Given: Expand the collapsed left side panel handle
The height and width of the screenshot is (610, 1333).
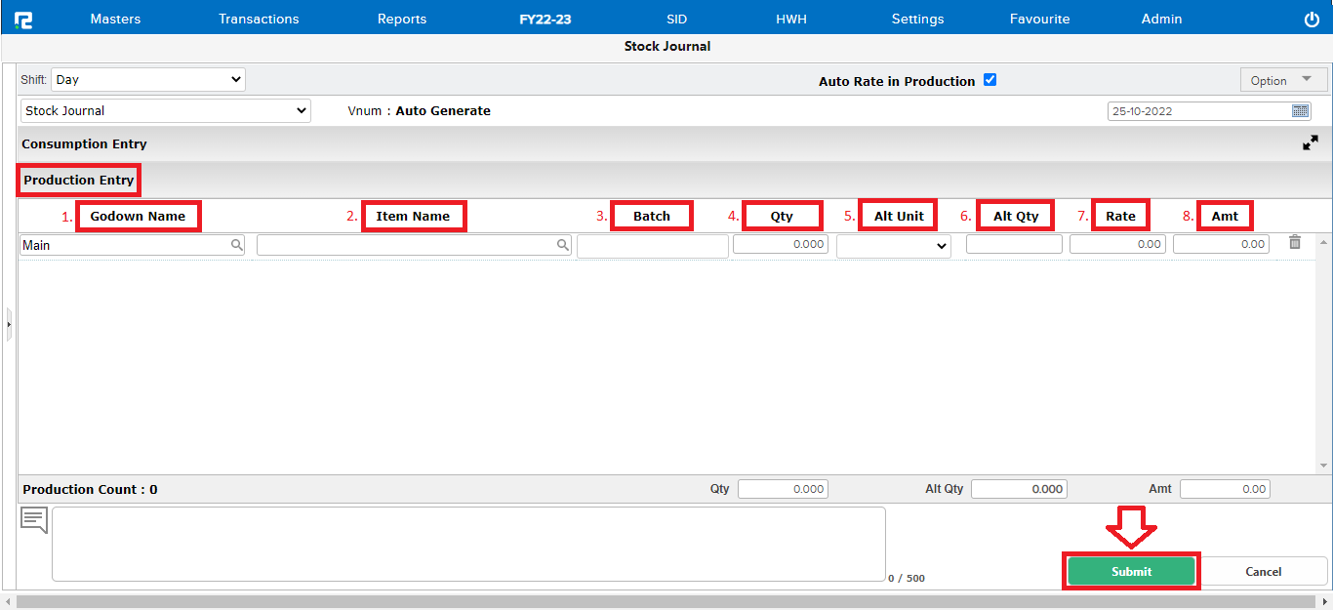Looking at the screenshot, I should click(8, 323).
